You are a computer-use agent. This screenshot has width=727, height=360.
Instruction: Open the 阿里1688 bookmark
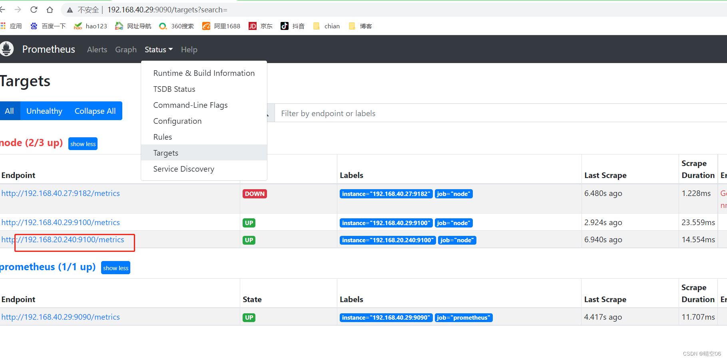pos(221,26)
